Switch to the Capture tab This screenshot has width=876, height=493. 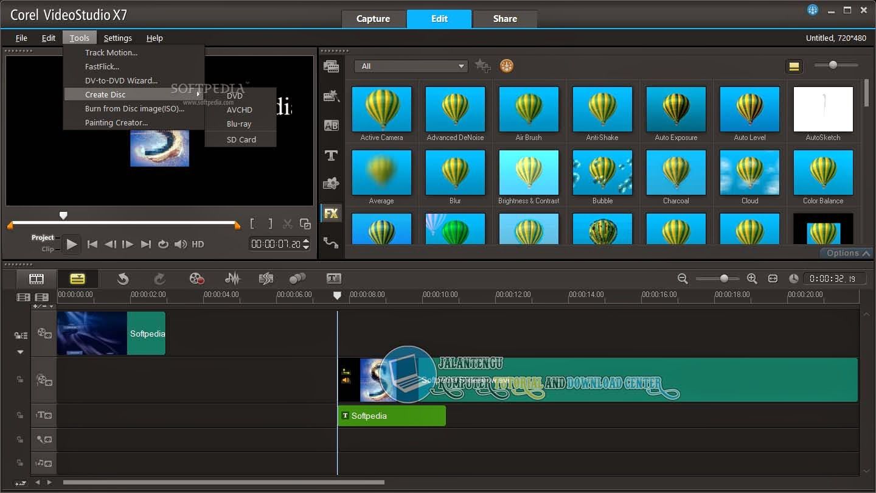(x=373, y=19)
